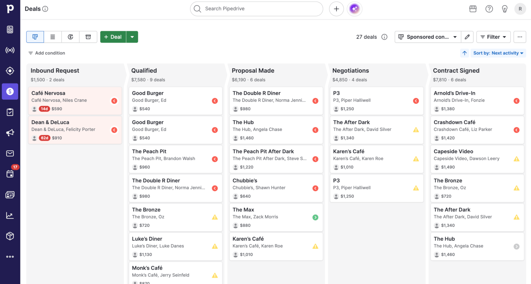The width and height of the screenshot is (531, 284).
Task: Open the Sponsored con... pipeline dropdown
Action: (428, 37)
